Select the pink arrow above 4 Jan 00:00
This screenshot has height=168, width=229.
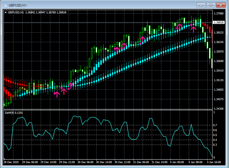click(179, 27)
